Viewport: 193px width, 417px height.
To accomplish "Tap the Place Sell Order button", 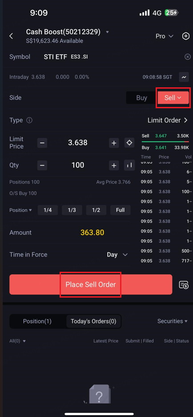I will tap(91, 285).
